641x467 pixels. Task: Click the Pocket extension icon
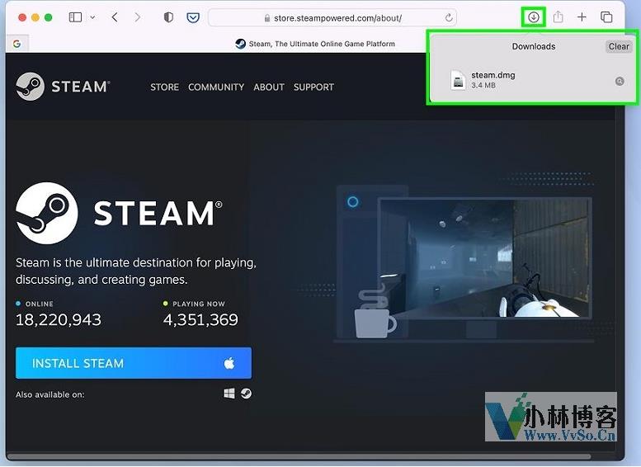(193, 17)
